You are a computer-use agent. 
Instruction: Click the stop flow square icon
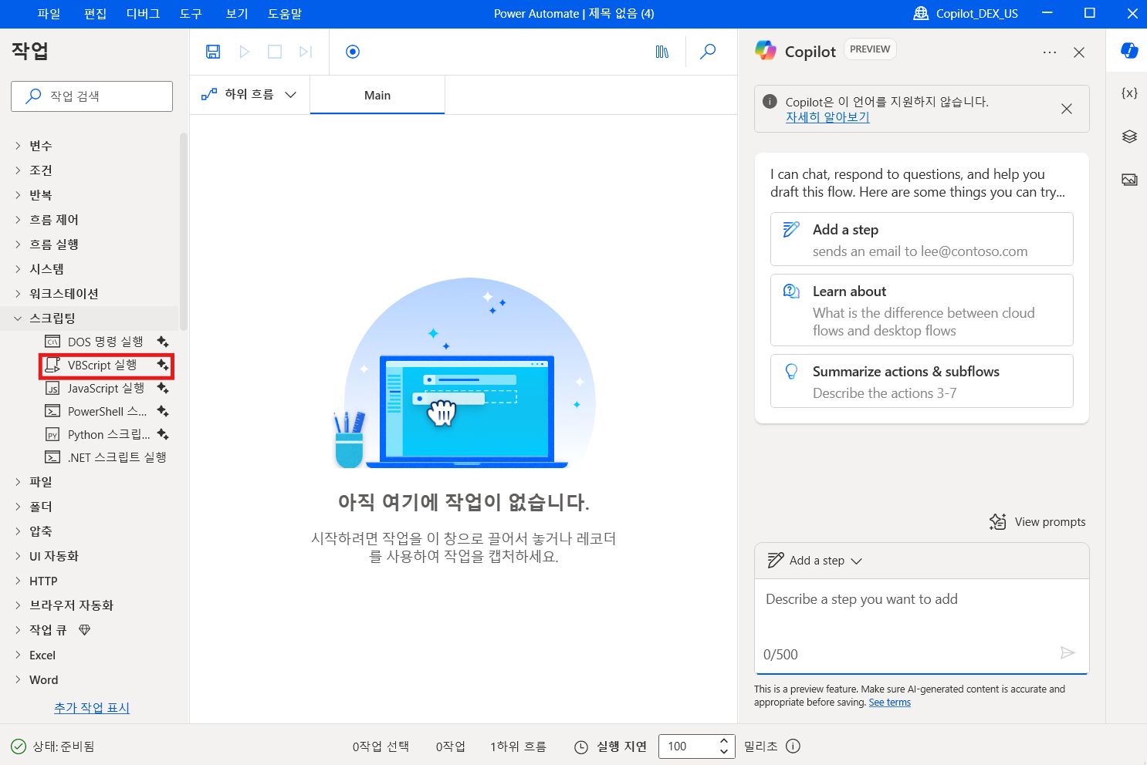275,52
